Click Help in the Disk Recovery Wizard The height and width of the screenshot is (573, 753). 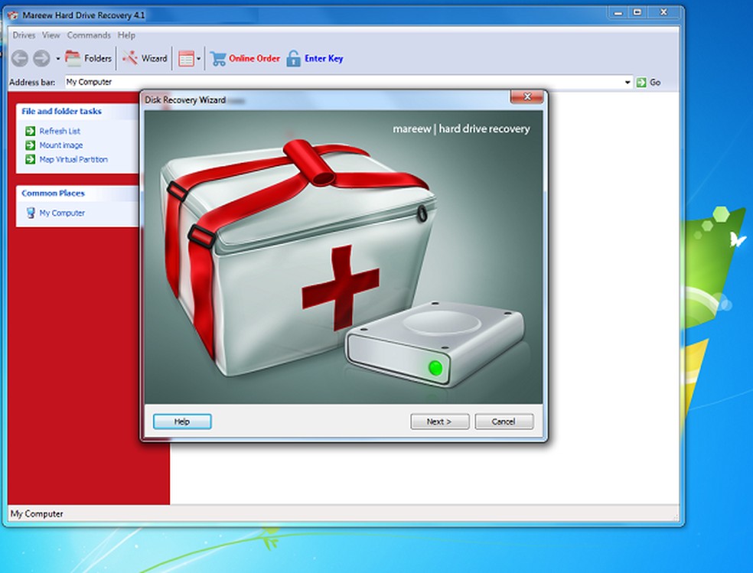[x=182, y=422]
